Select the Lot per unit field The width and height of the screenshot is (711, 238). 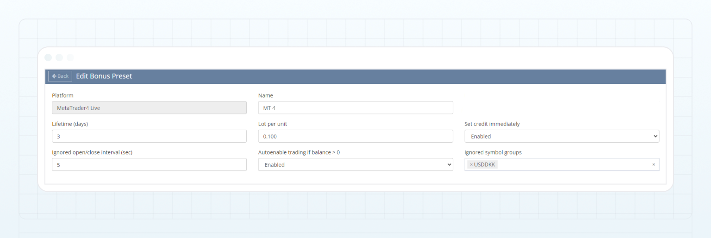pos(355,136)
